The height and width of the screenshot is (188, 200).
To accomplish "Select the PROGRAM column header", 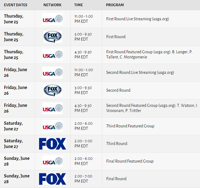I will coord(115,5).
